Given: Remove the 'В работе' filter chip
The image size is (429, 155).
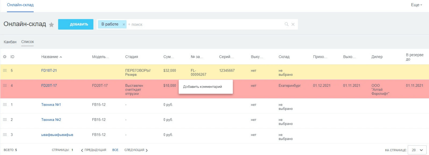Looking at the screenshot, I should (124, 25).
